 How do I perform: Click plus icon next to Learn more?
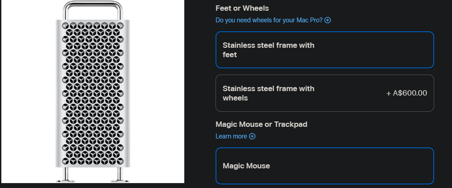pos(252,136)
